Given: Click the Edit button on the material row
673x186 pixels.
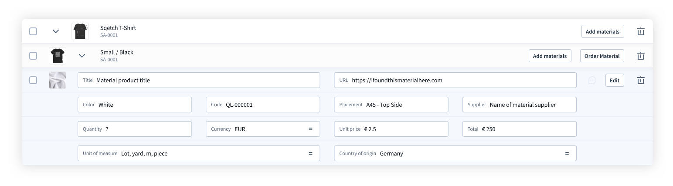Looking at the screenshot, I should click(x=615, y=80).
